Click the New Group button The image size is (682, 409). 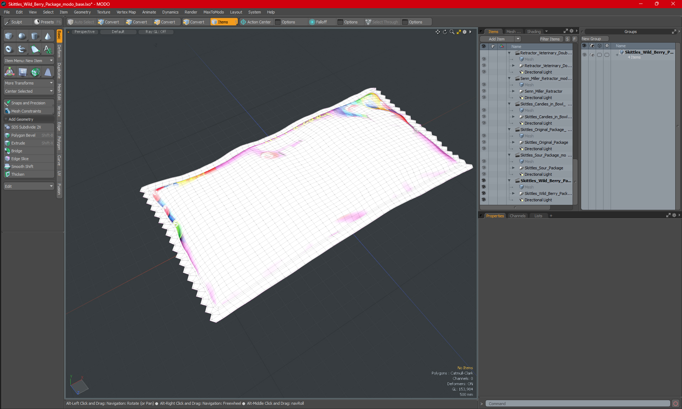[594, 39]
